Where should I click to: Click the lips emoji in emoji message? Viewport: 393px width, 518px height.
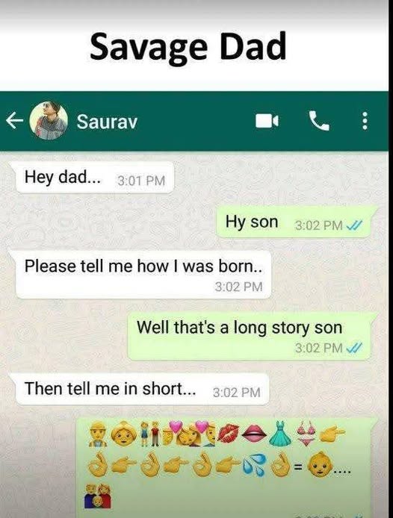pos(255,432)
